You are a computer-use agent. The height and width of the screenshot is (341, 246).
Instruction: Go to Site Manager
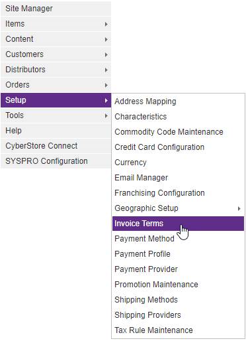tap(56, 9)
